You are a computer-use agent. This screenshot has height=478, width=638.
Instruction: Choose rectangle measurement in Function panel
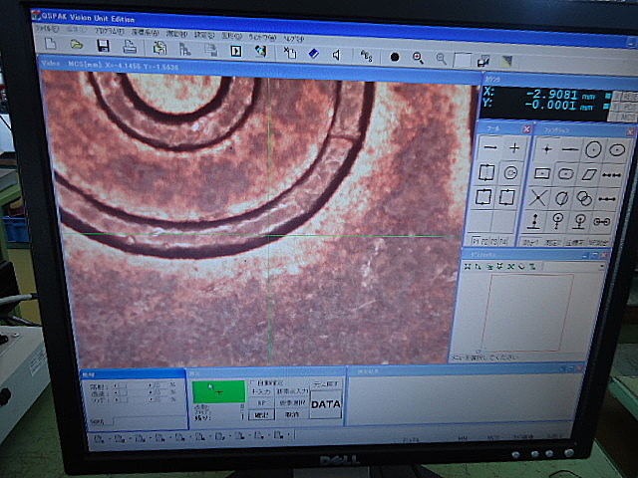[x=542, y=173]
